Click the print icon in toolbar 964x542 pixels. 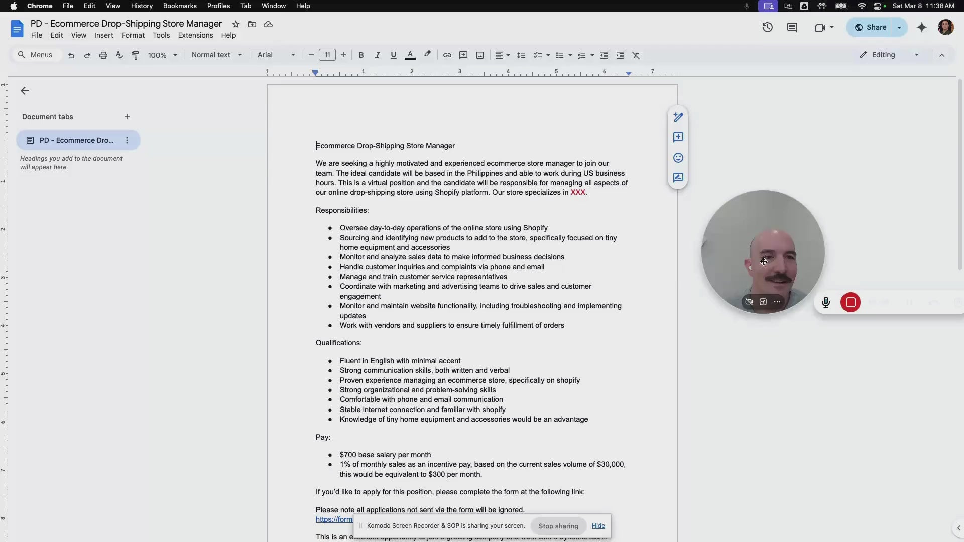click(x=103, y=55)
